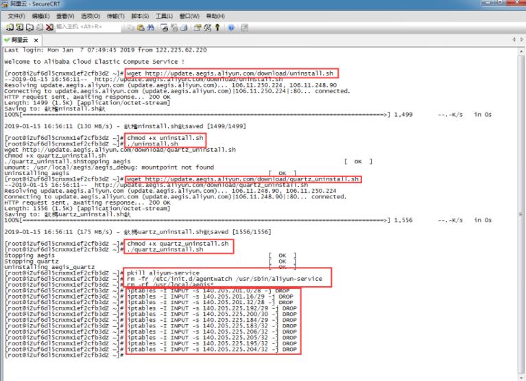
Task: Click the 'chmod +x uninstall.sh' command
Action: (x=165, y=137)
